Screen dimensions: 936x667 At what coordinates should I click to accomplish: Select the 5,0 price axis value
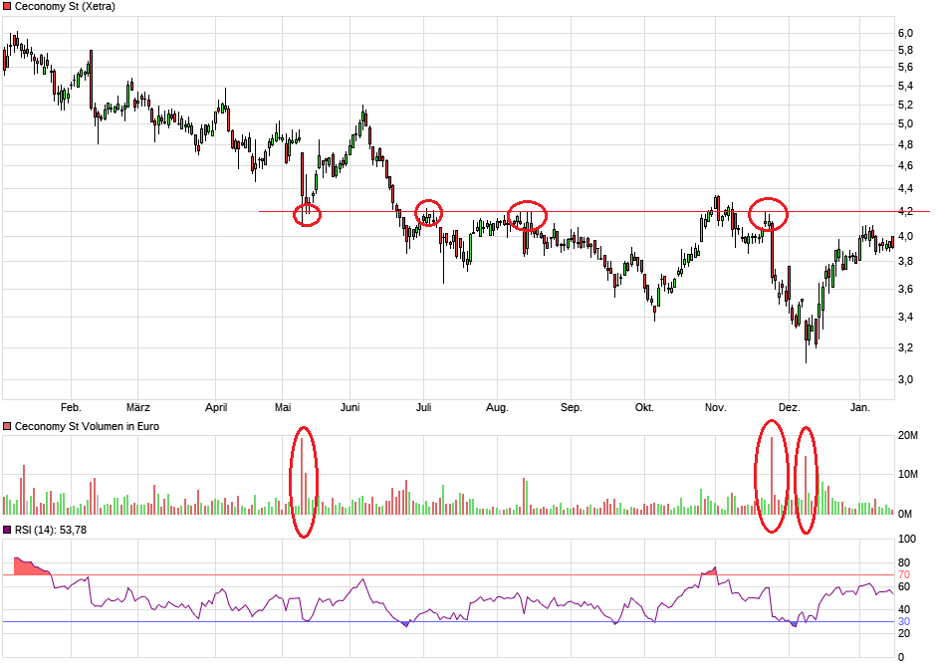point(905,124)
